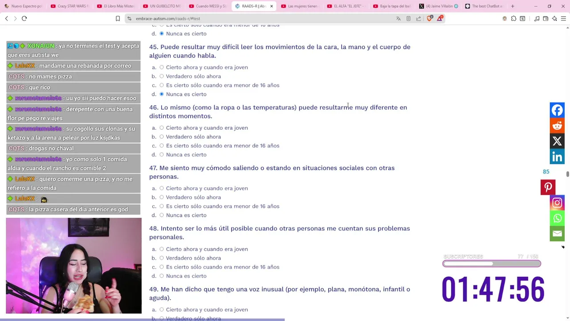Choose question 46 'Es cierto sólo cuando era menor'
The image size is (570, 321).
(162, 146)
